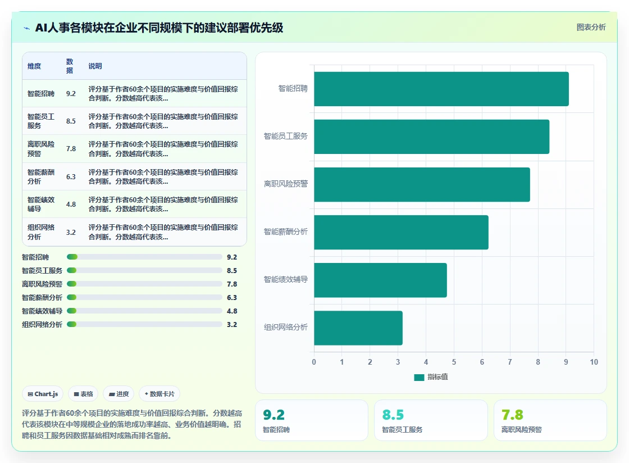The image size is (629, 463).
Task: Click the 智能绩效辅导 bar in the chart
Action: point(380,280)
